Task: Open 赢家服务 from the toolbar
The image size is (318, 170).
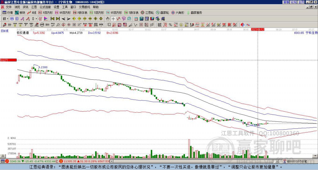Action: click(x=194, y=12)
